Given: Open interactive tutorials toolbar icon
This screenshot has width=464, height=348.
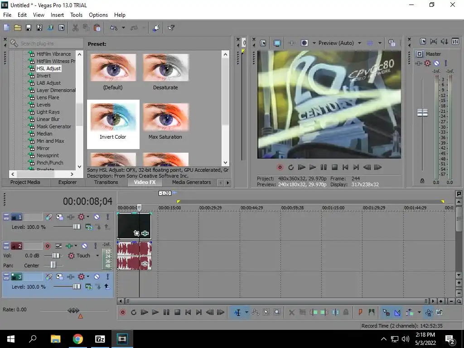Looking at the screenshot, I should coord(156,28).
